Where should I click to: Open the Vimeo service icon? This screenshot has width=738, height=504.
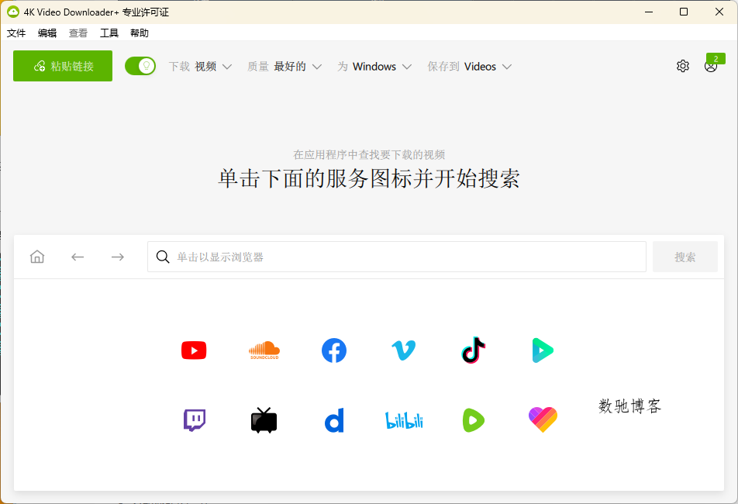404,350
